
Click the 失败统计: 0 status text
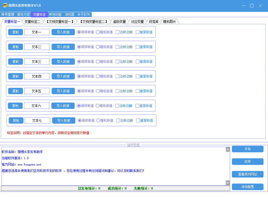click(143, 188)
